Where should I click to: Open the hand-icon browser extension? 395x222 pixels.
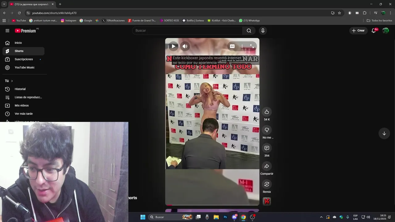click(x=350, y=13)
